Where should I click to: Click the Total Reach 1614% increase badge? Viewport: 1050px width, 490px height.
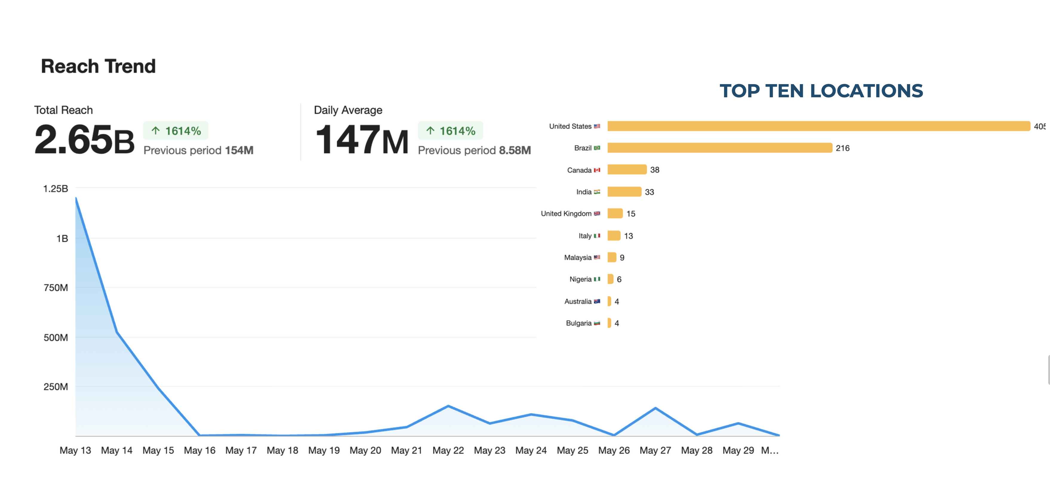point(176,130)
